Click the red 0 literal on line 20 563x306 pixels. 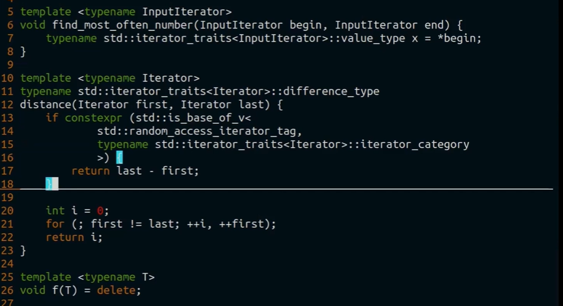click(100, 211)
